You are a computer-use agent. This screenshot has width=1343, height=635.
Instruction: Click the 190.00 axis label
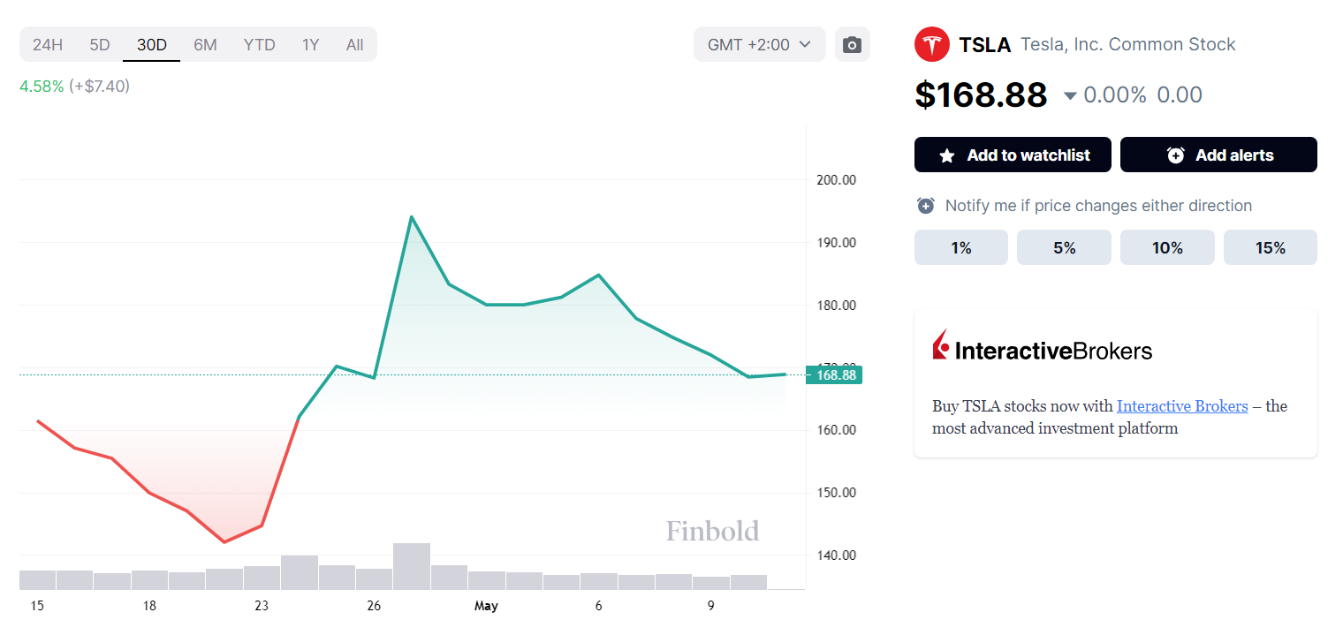click(x=837, y=242)
